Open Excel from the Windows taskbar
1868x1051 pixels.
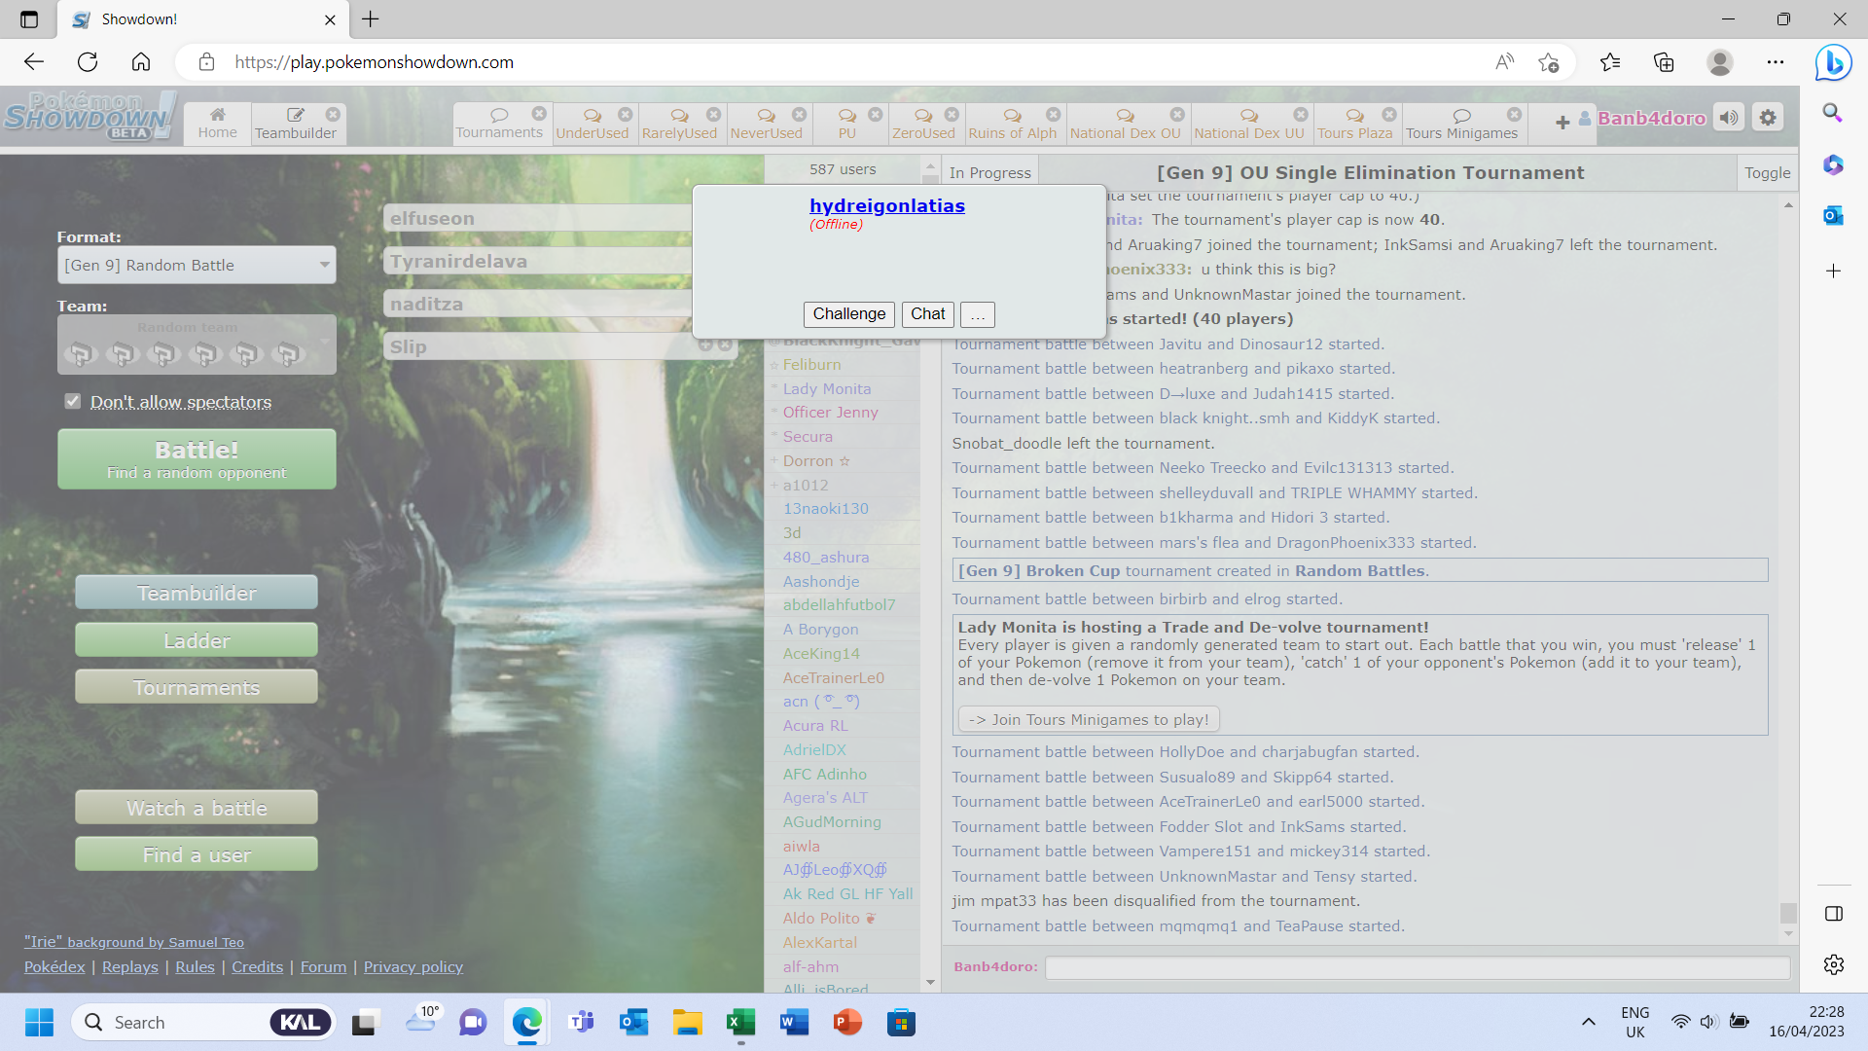740,1022
